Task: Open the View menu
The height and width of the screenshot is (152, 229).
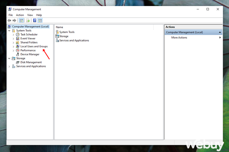Action: tap(30, 15)
